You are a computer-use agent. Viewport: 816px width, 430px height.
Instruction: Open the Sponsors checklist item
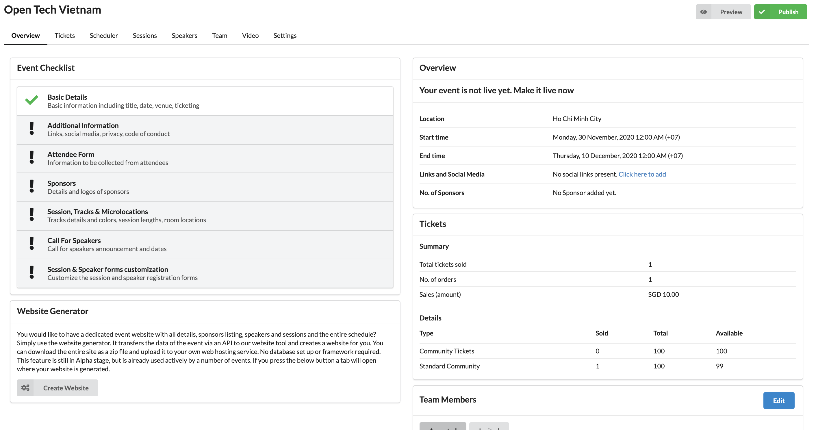205,187
